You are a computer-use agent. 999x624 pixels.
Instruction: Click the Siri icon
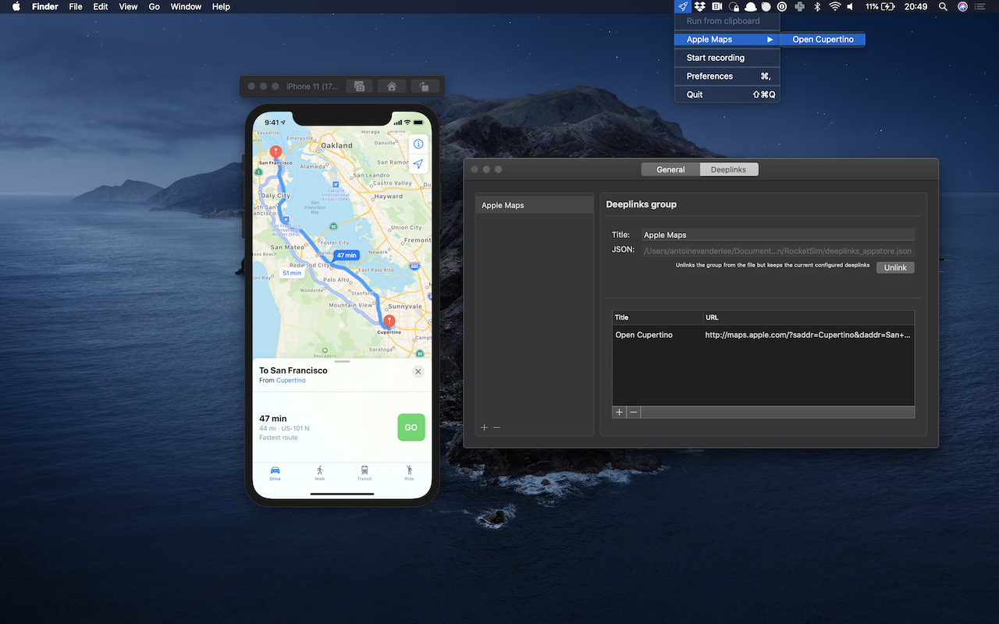(x=962, y=6)
